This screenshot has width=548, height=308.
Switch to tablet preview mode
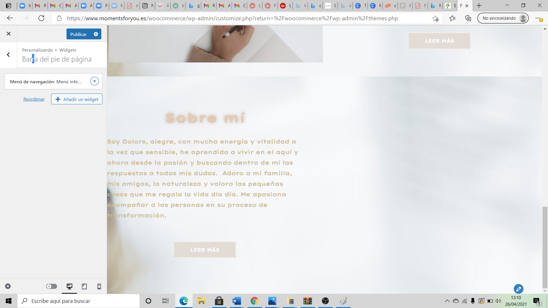coord(84,286)
